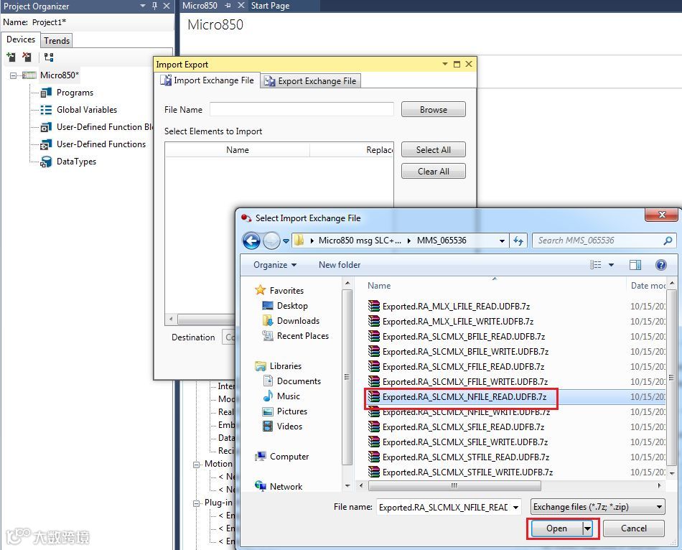Click the remove device icon in Project Organizer
682x550 pixels.
[27, 57]
